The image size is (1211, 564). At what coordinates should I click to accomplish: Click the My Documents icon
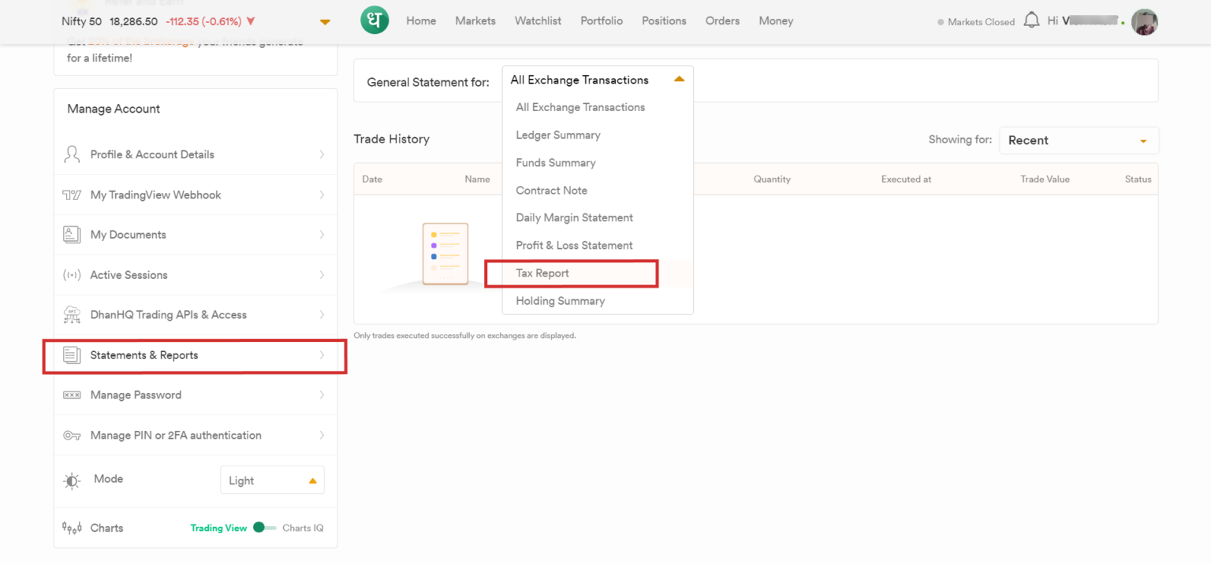tap(72, 235)
